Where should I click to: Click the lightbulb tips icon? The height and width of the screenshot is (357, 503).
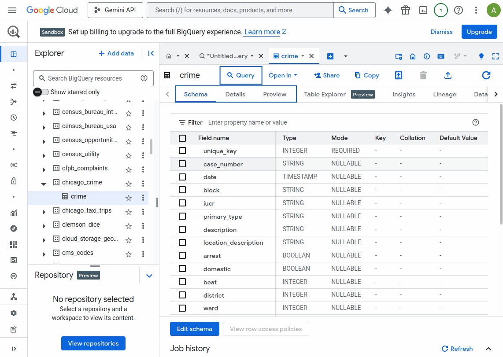click(481, 56)
